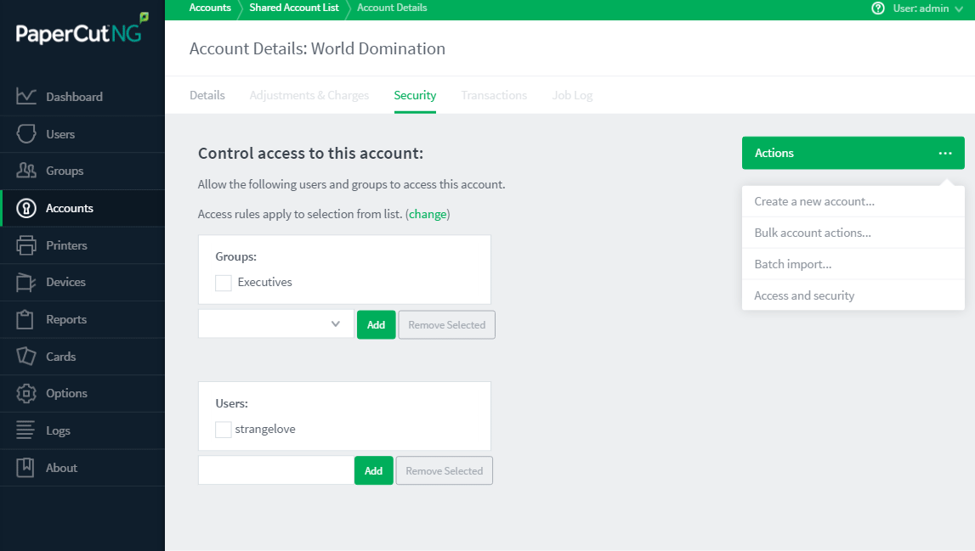Click the Devices icon in sidebar

point(26,282)
